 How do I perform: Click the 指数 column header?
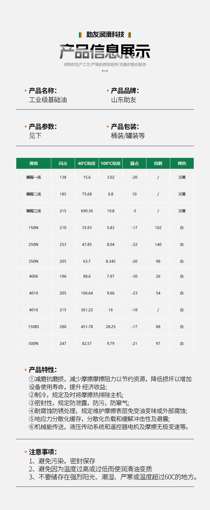[x=158, y=163]
